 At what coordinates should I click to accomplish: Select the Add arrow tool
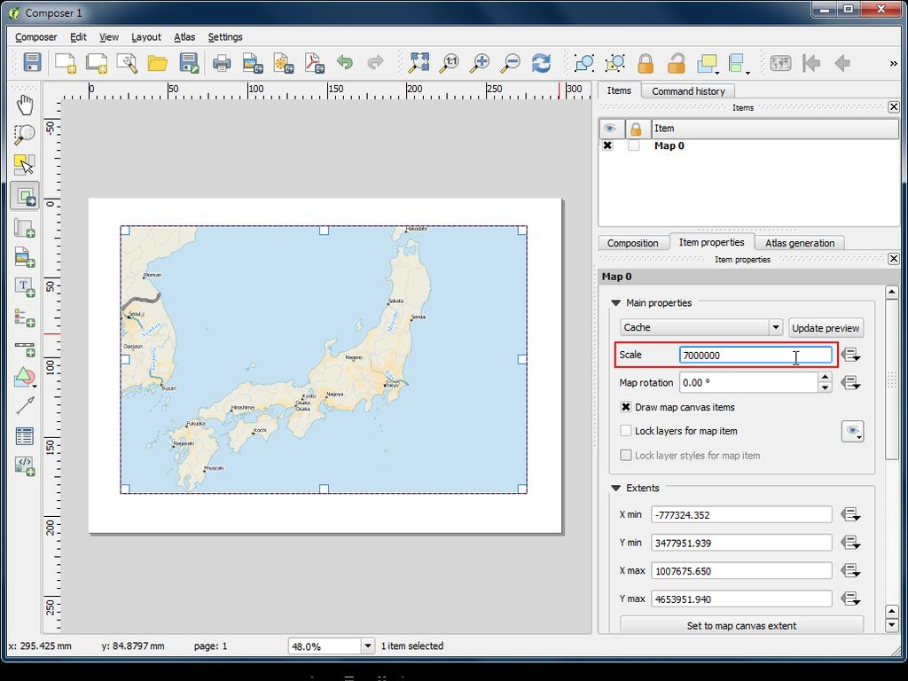[24, 406]
